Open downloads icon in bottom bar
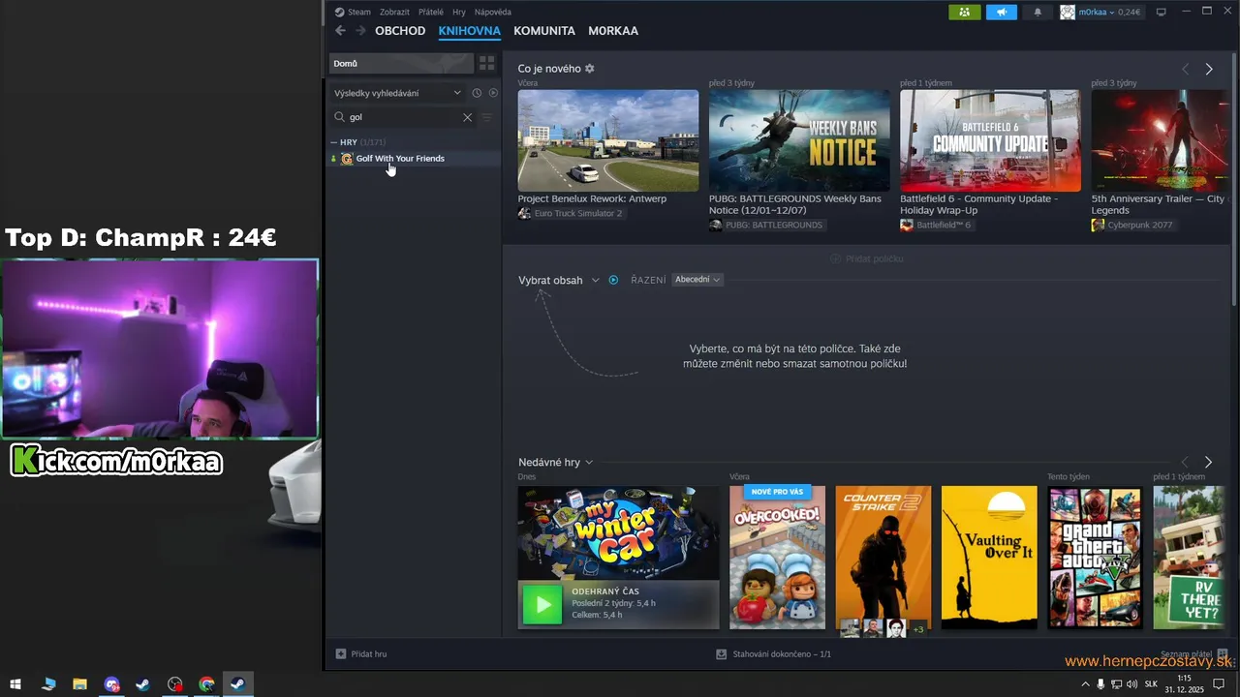1240x697 pixels. (x=721, y=653)
